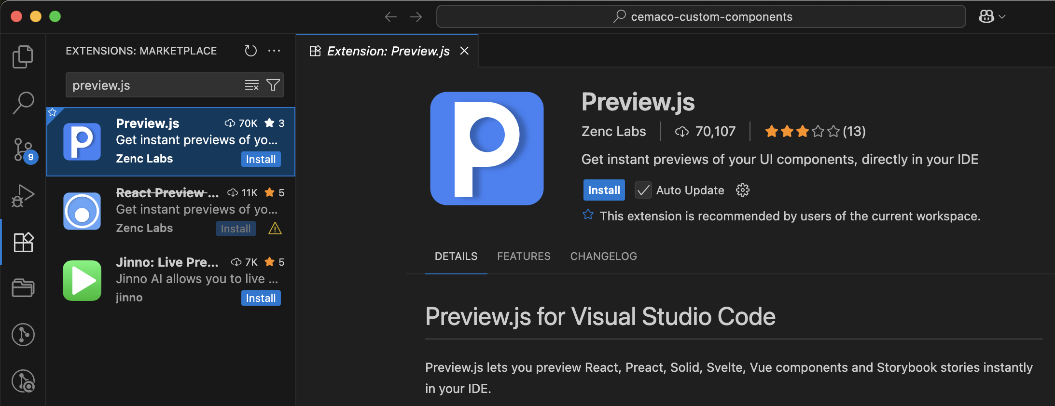Click the React Preview warning triangle icon

275,228
